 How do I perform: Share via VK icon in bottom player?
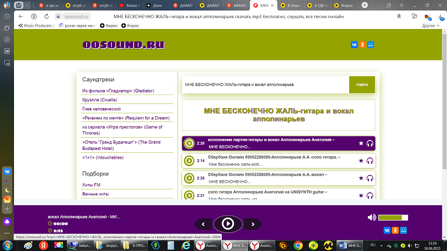point(387,230)
